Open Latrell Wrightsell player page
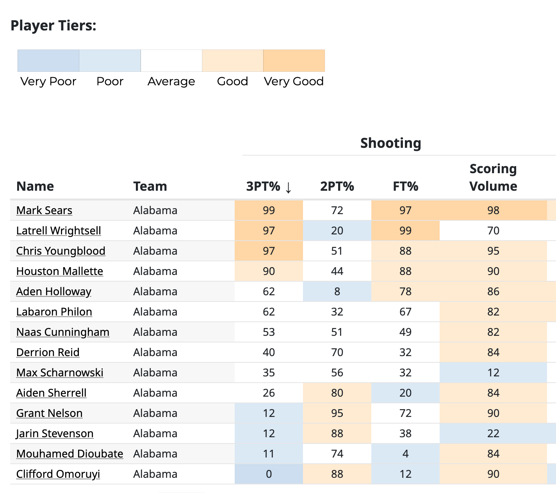556x493 pixels. (x=58, y=231)
